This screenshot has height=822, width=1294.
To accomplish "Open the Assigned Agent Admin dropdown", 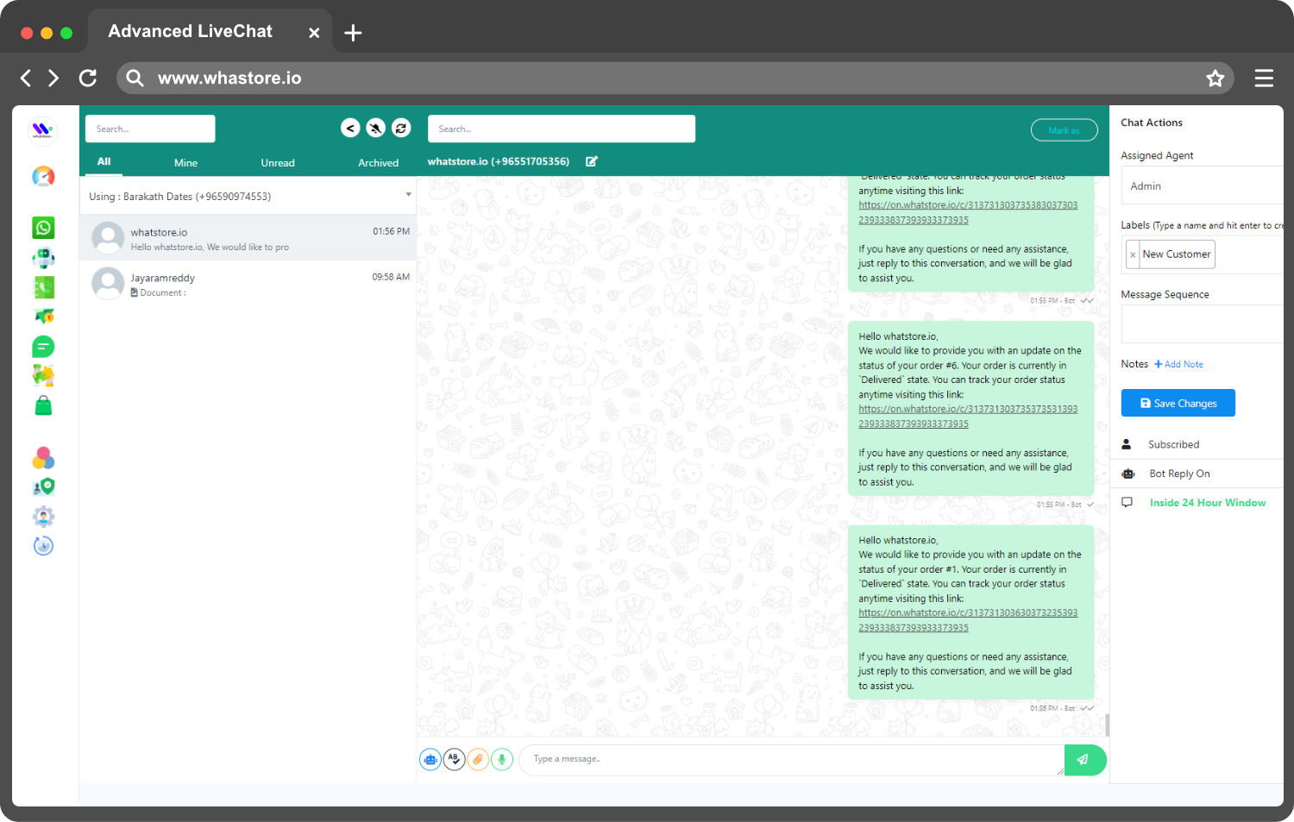I will click(1202, 185).
